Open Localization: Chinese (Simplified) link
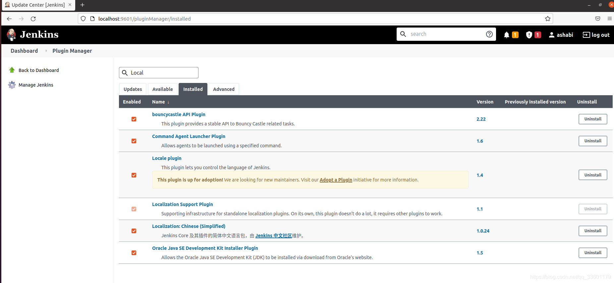614x283 pixels. click(x=189, y=226)
